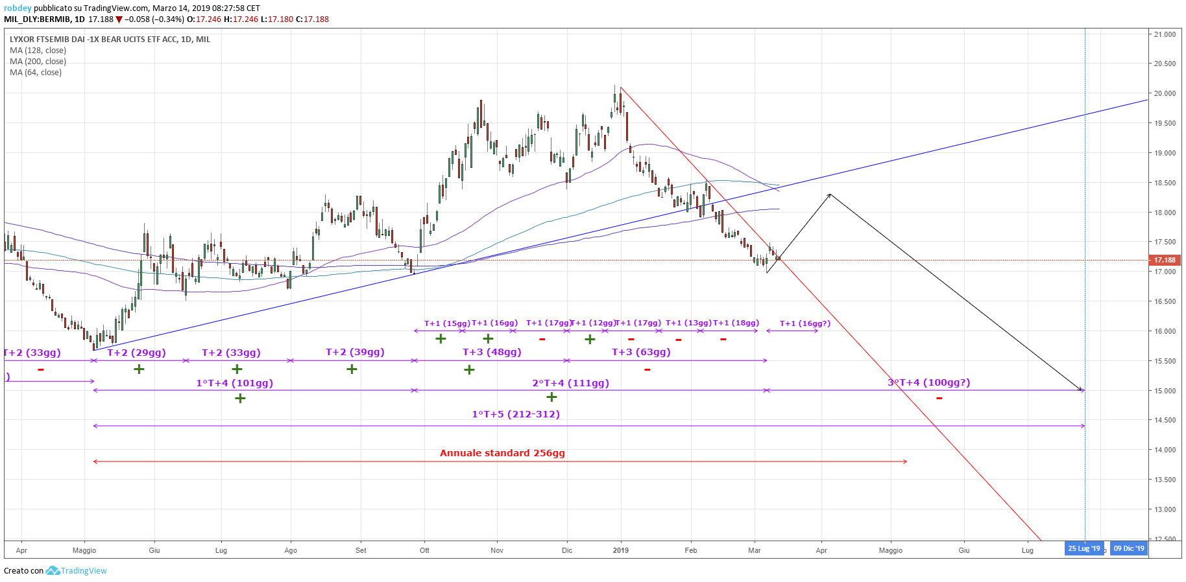Viewport: 1186px width, 582px height.
Task: Click the 2019 label on time axis
Action: [621, 550]
